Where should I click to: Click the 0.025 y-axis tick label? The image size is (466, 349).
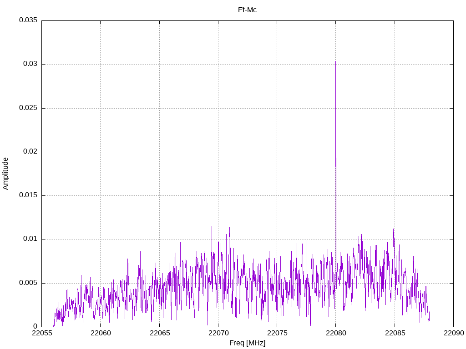(28, 108)
